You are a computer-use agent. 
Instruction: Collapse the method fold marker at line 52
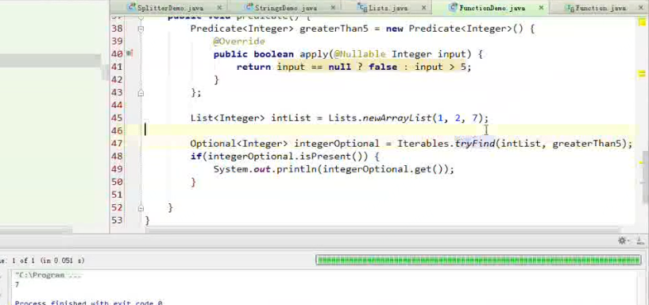(x=141, y=208)
